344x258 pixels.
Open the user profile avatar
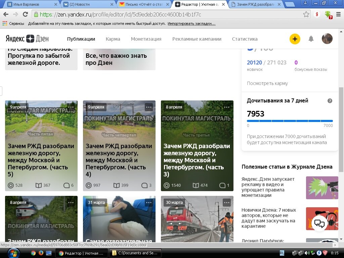click(x=327, y=39)
